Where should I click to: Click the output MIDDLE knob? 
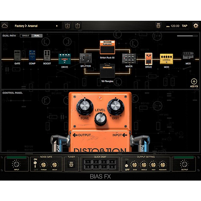pyautogui.click(x=144, y=165)
